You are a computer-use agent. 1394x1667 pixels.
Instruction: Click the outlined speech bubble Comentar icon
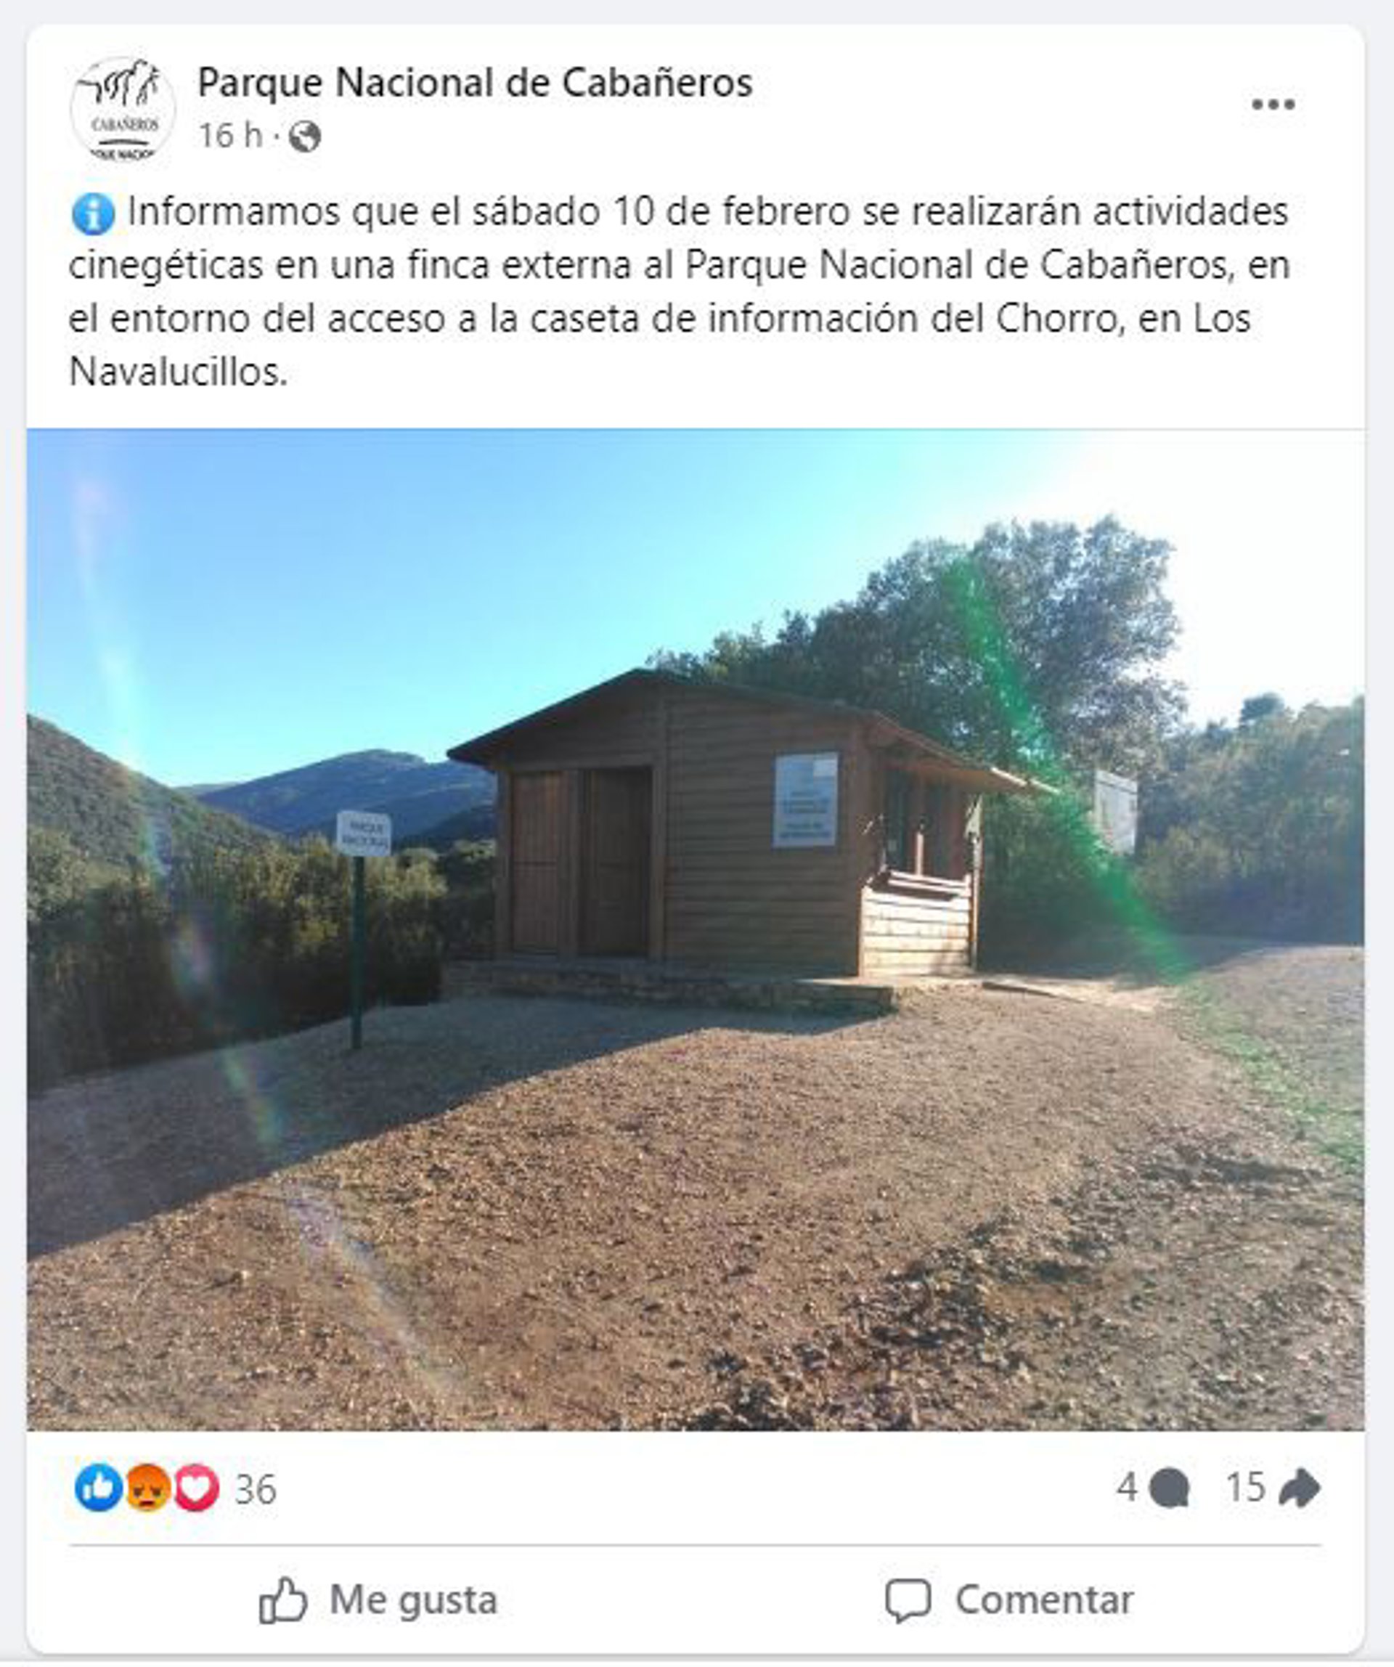pos(908,1601)
